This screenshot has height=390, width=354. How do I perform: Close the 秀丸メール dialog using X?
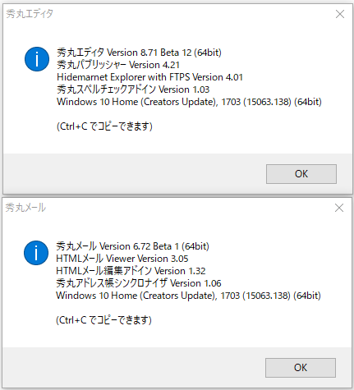pyautogui.click(x=339, y=208)
